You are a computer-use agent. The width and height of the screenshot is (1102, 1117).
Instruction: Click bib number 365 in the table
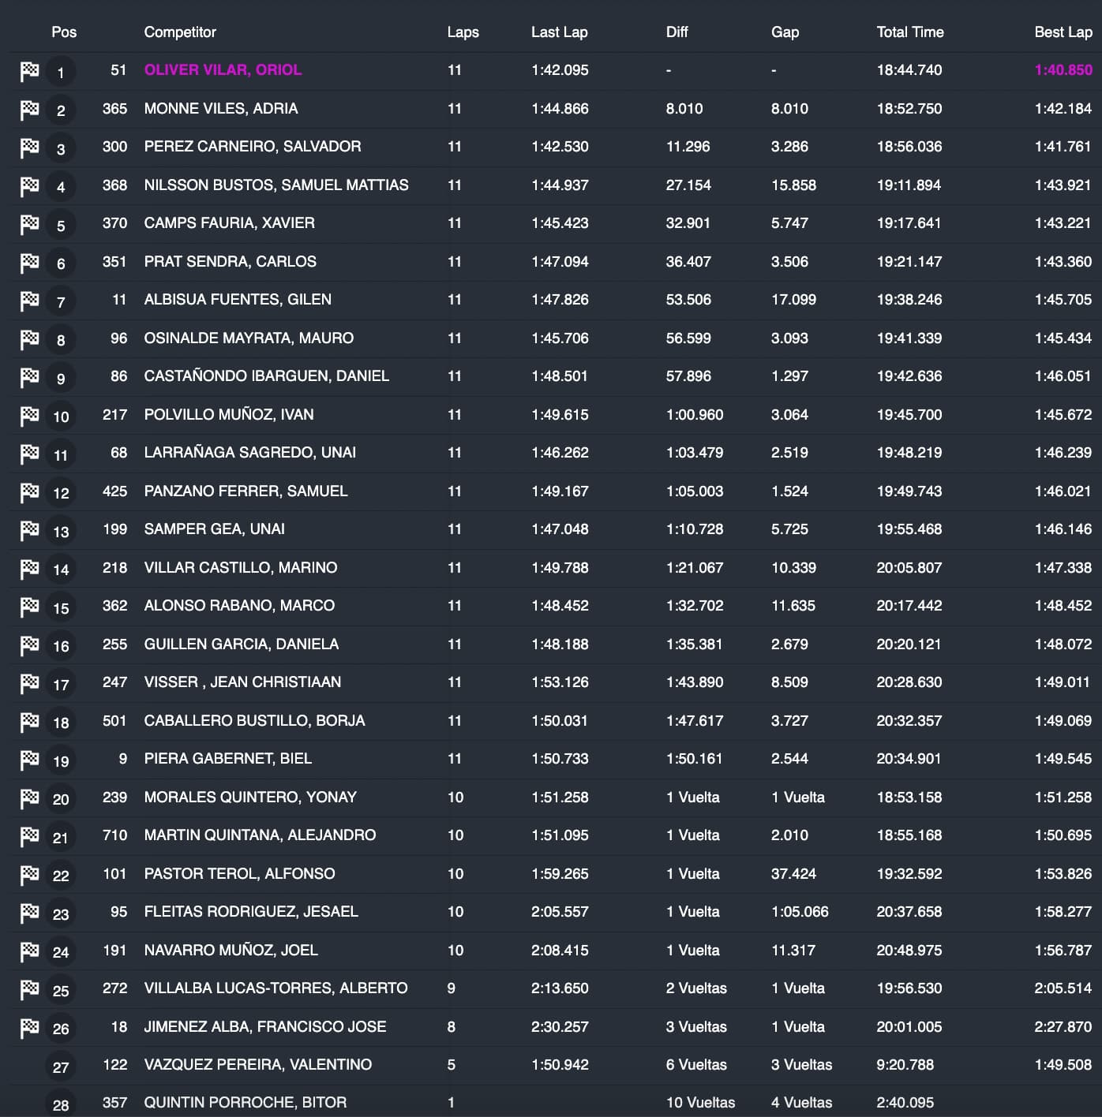[x=114, y=109]
